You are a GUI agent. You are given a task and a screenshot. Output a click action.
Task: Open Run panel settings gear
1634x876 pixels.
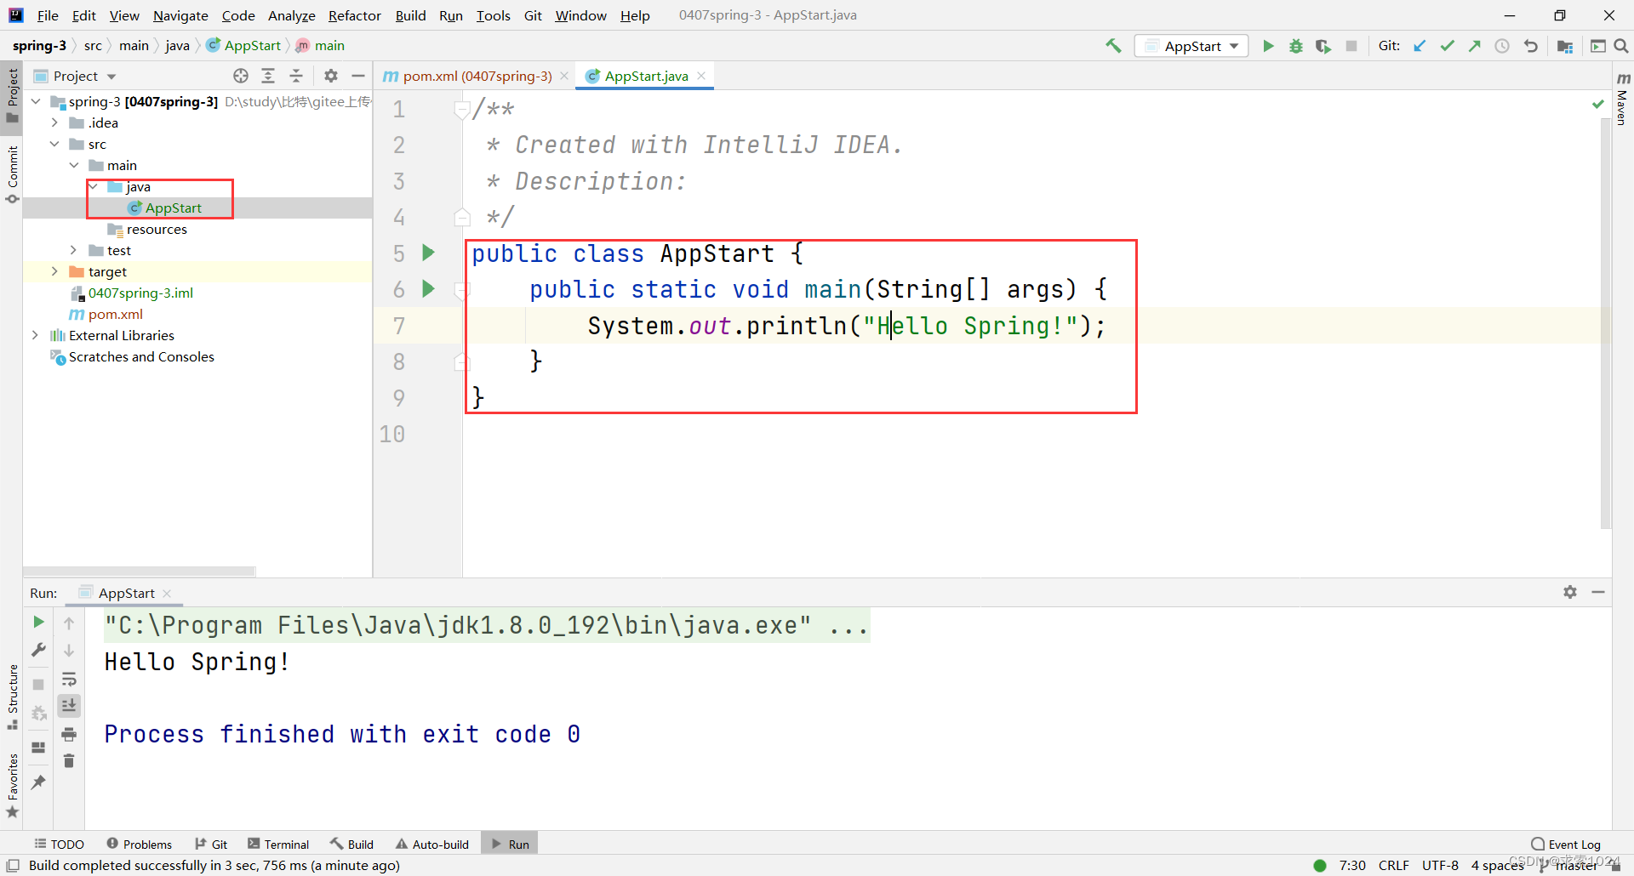click(x=1570, y=592)
